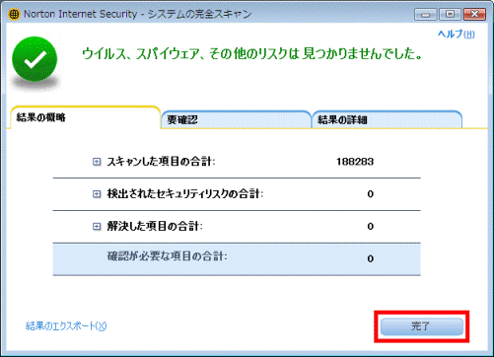Click the 検出されたセキュリティリスクの合計 label

coord(185,193)
